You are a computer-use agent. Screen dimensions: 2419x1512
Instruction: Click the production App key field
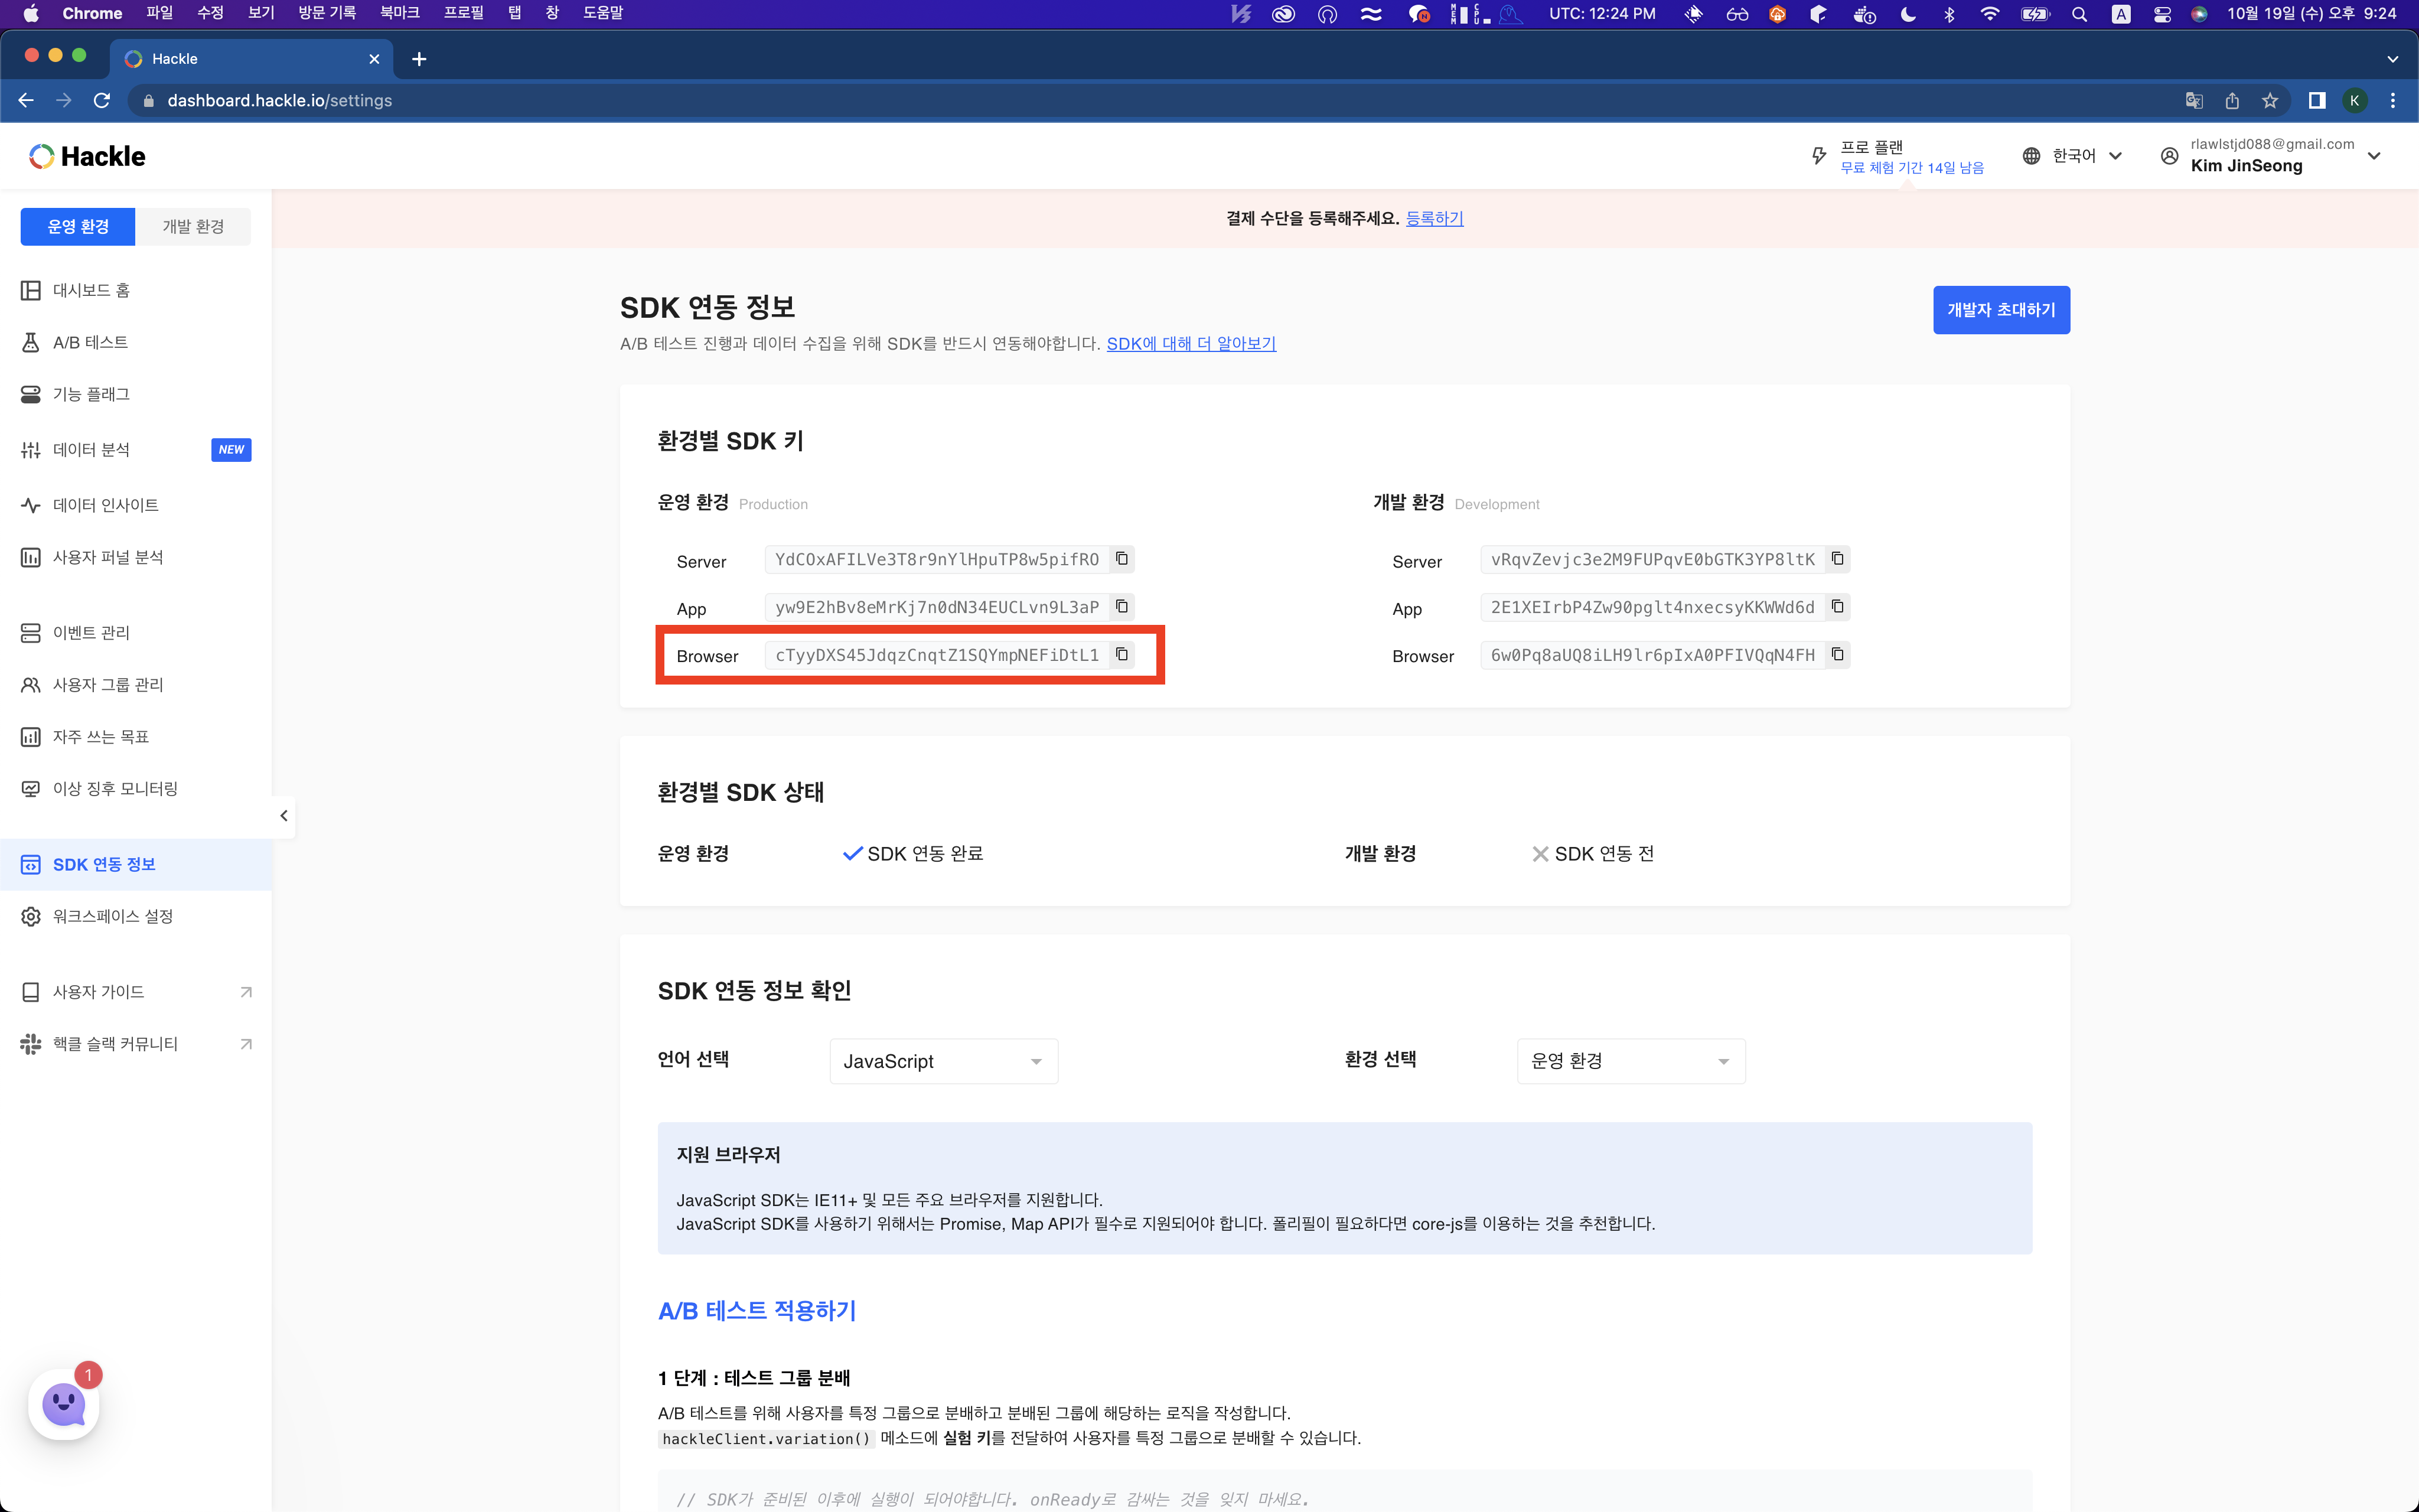(935, 607)
